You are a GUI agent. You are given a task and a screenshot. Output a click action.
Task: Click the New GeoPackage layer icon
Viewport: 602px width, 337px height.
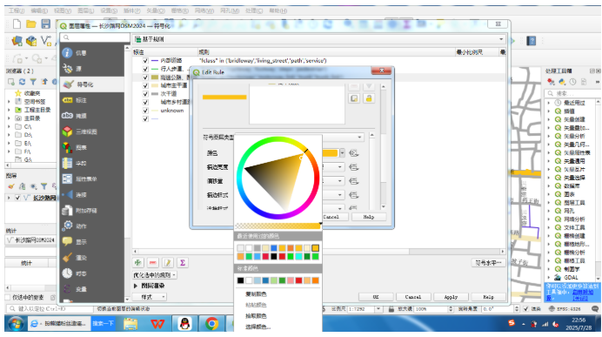pos(31,41)
